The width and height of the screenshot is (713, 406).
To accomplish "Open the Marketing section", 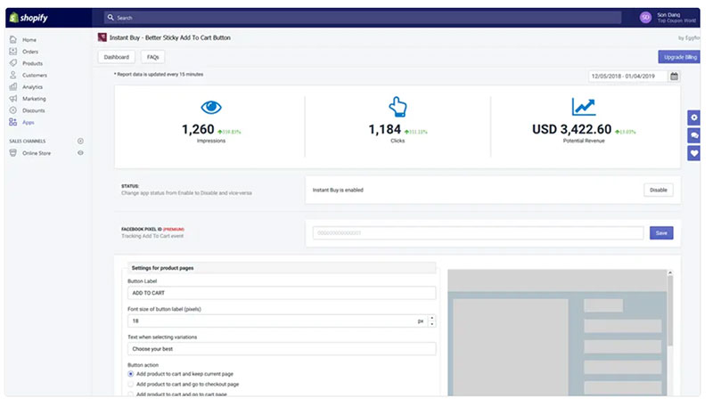I will coord(34,99).
